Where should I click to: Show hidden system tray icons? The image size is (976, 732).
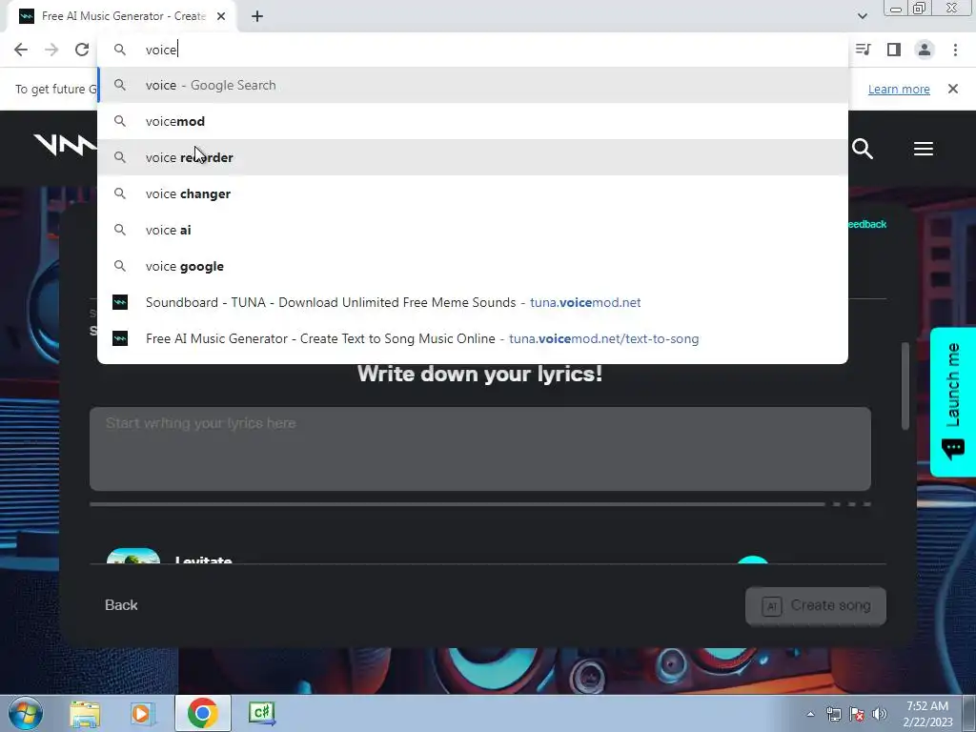point(810,714)
